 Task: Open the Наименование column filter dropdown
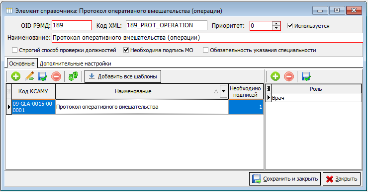[224, 91]
